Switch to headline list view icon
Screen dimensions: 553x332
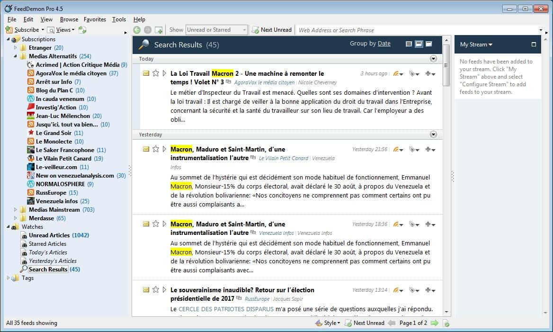[x=409, y=44]
